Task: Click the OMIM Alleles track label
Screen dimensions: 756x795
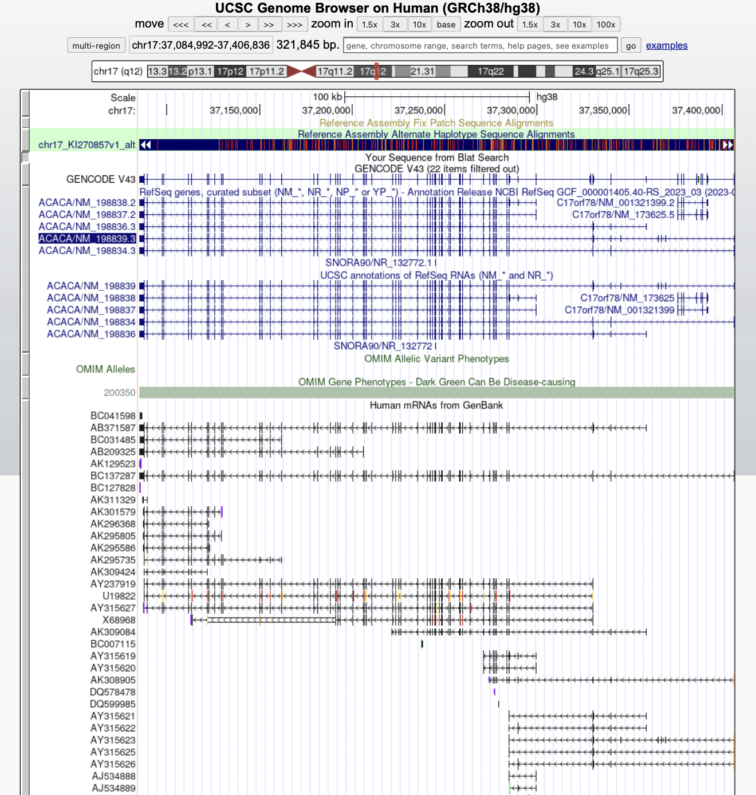Action: coord(105,369)
